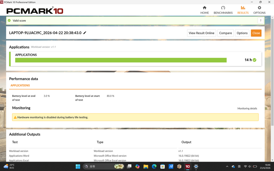274x171 pixels.
Task: Click the green check beside 14 h
Action: pos(254,60)
